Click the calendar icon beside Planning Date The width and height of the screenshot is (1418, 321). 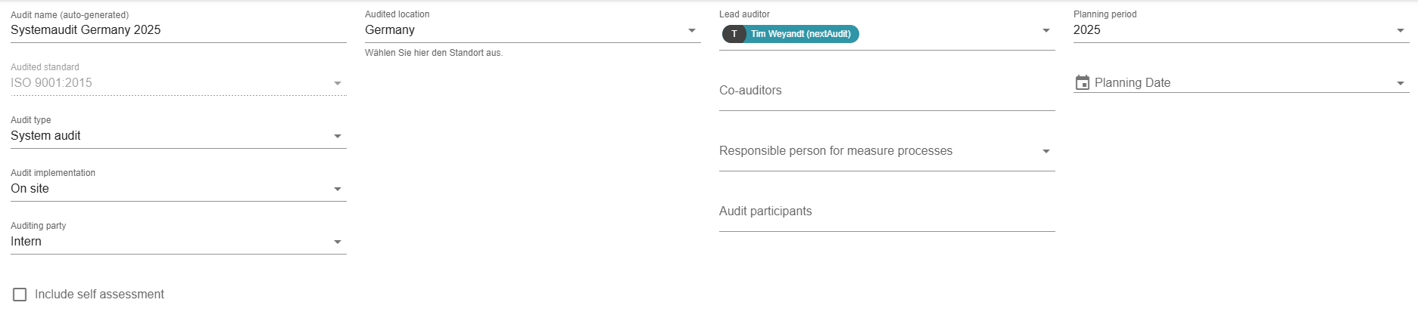point(1083,82)
